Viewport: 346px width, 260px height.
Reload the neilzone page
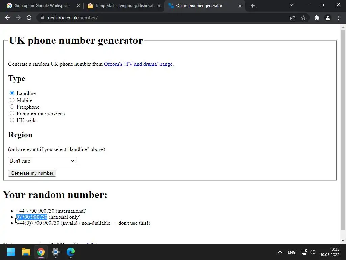click(x=29, y=18)
